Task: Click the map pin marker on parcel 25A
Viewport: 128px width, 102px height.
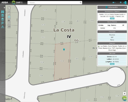Action: [x=64, y=49]
